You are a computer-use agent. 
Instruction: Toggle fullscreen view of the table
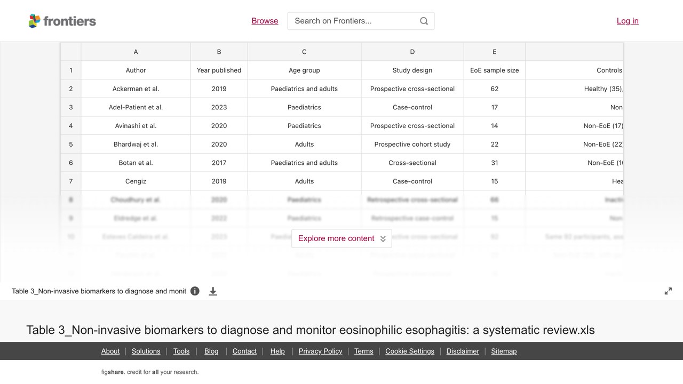pos(668,291)
